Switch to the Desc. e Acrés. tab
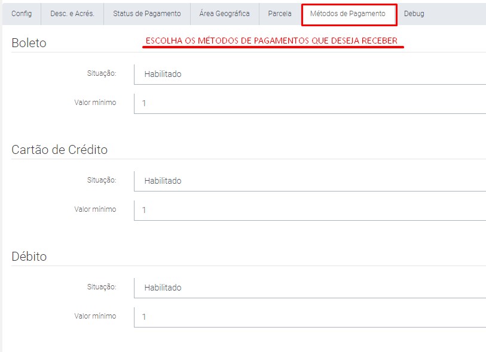The height and width of the screenshot is (352, 486). [x=72, y=14]
